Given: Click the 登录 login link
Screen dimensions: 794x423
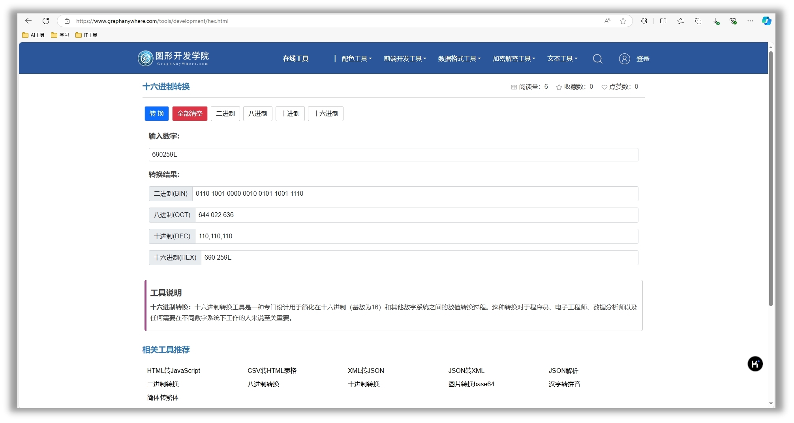Looking at the screenshot, I should pos(643,59).
